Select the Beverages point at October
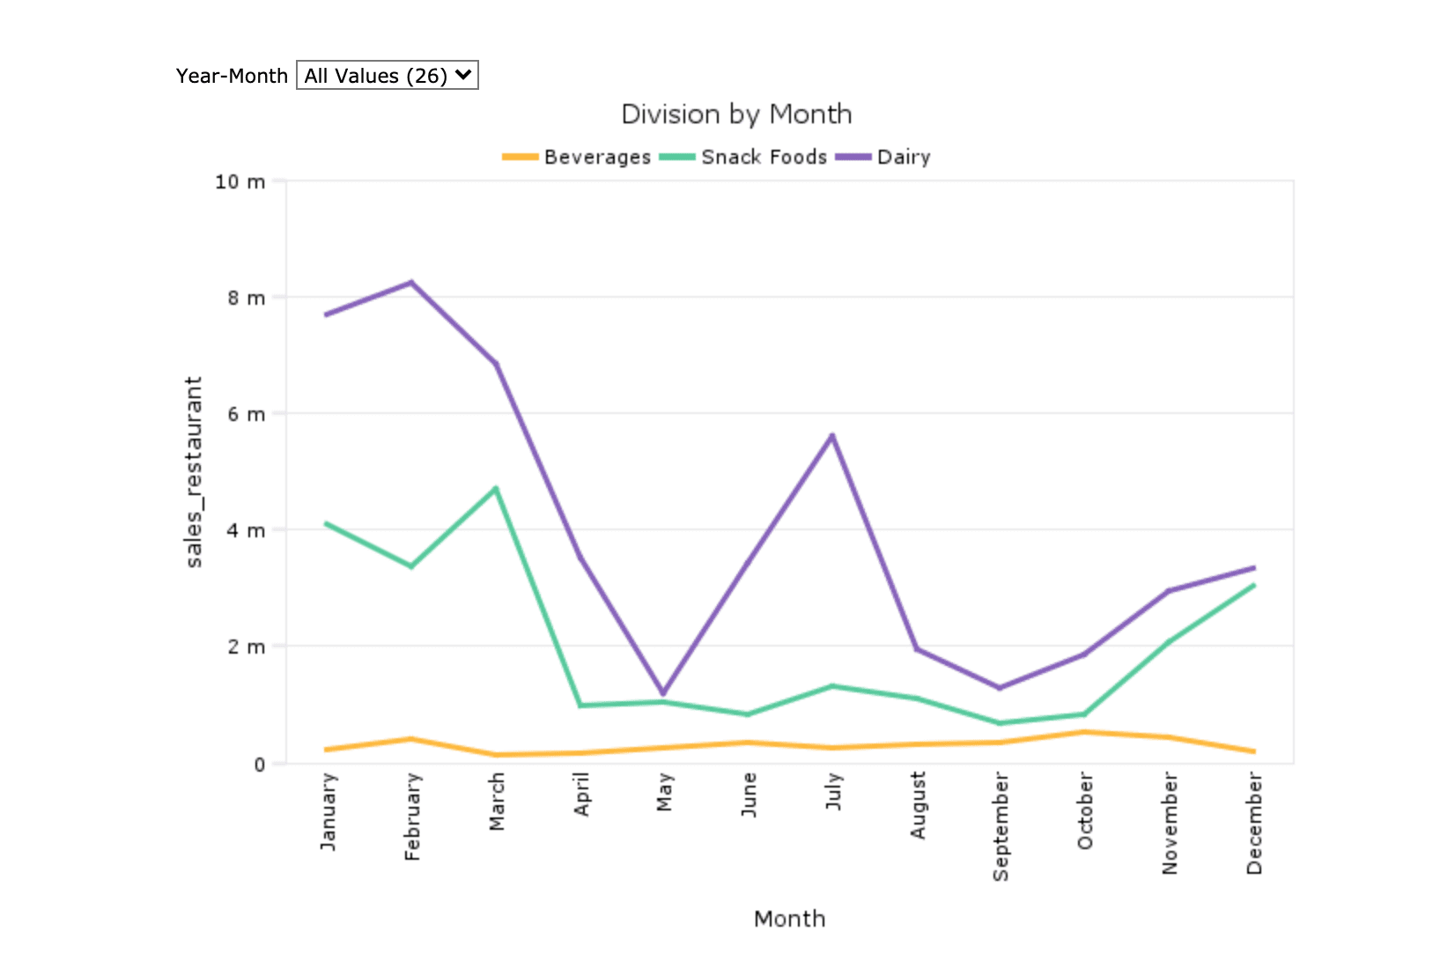The image size is (1455, 976). point(1084,732)
